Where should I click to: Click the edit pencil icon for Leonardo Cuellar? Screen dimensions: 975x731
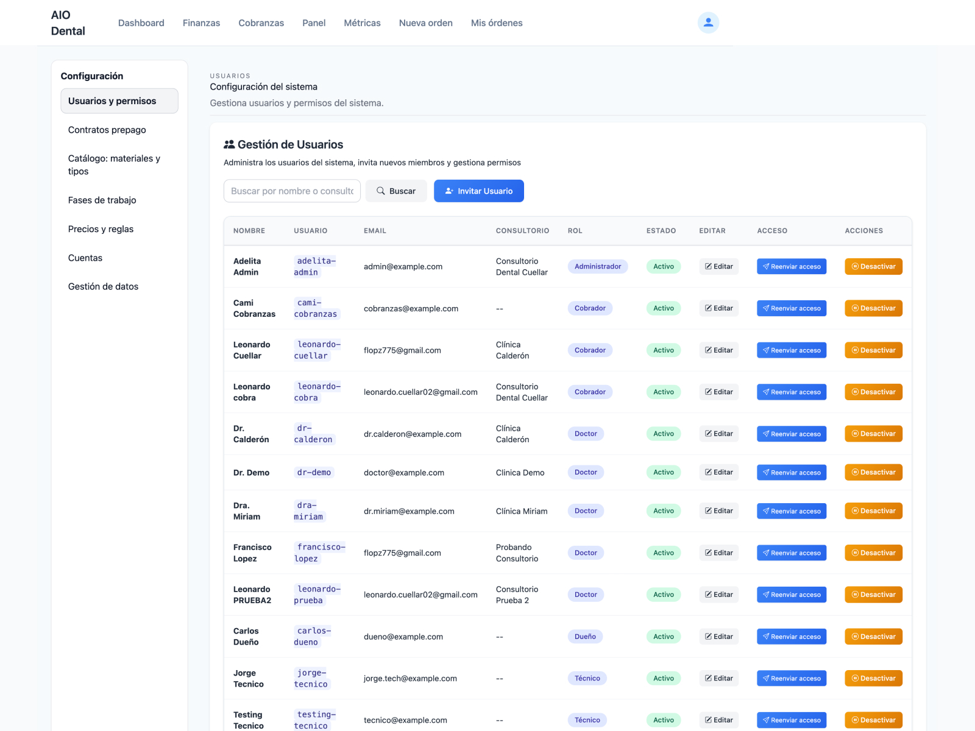pos(709,350)
